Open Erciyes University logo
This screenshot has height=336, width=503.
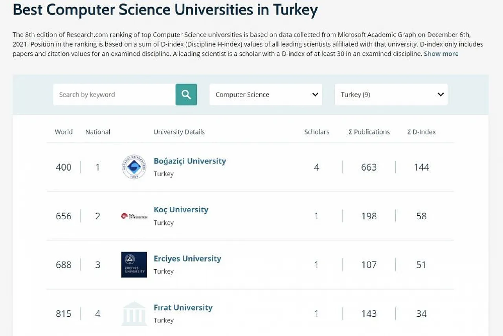134,264
